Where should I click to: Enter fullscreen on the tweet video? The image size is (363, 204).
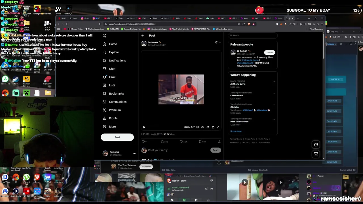pyautogui.click(x=218, y=127)
